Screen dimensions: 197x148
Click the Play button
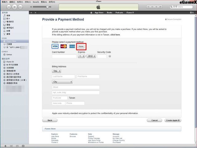coord(14,7)
